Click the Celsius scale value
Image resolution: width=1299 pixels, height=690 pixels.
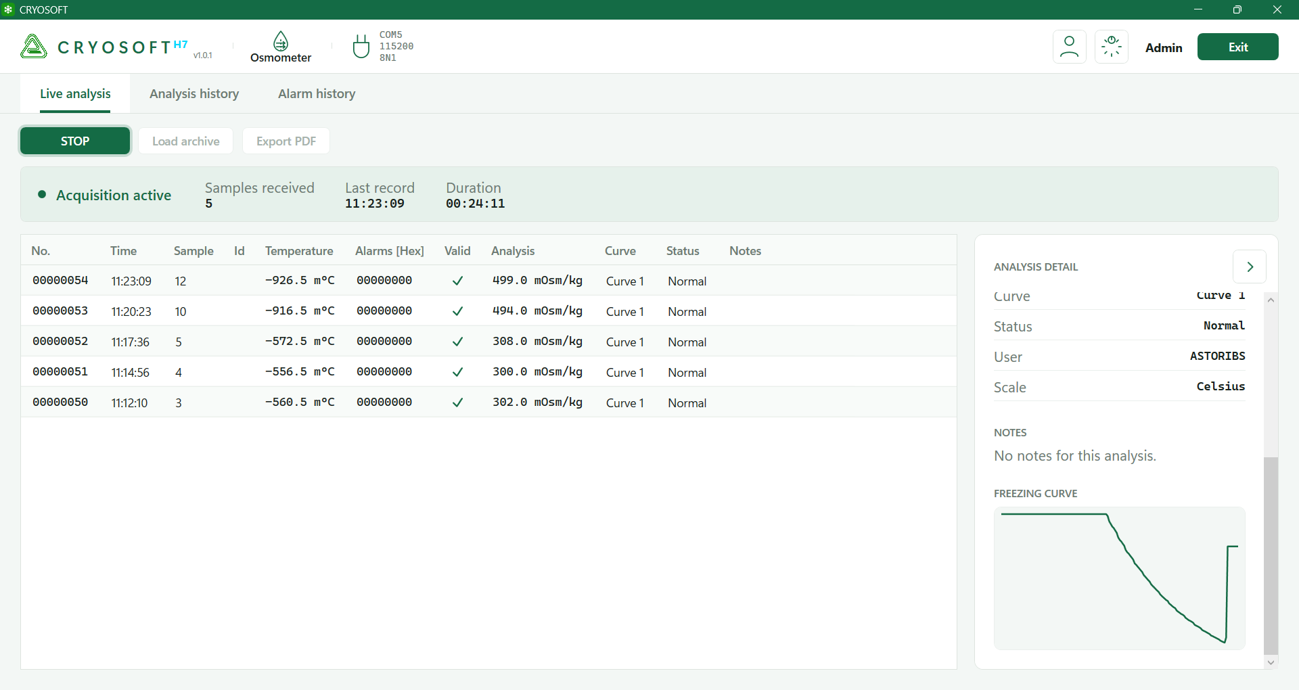[x=1221, y=386]
